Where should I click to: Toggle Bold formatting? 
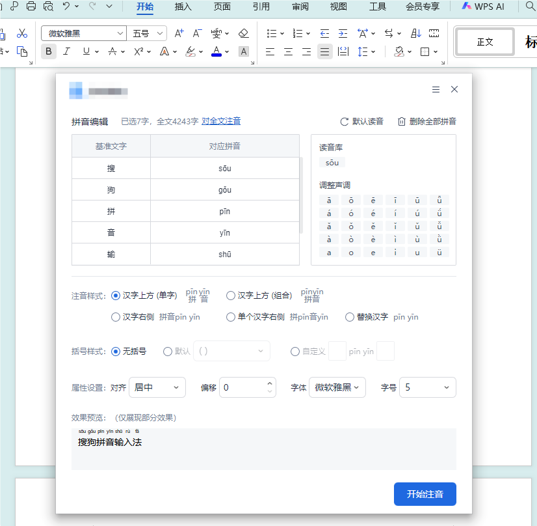(49, 51)
